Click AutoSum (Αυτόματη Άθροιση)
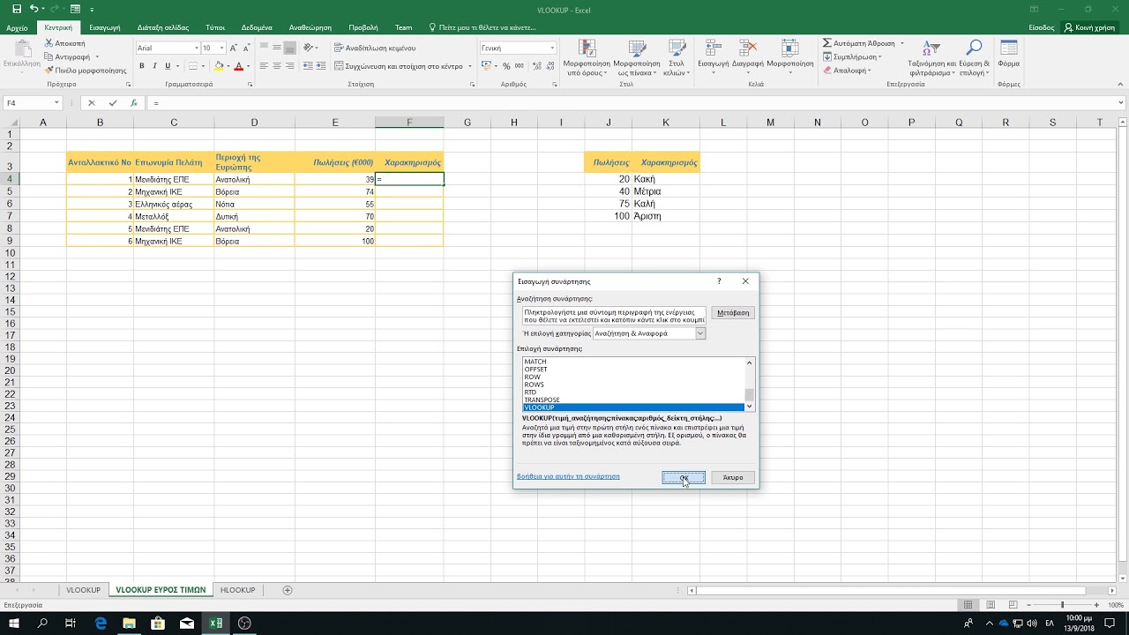The width and height of the screenshot is (1129, 635). click(x=858, y=43)
